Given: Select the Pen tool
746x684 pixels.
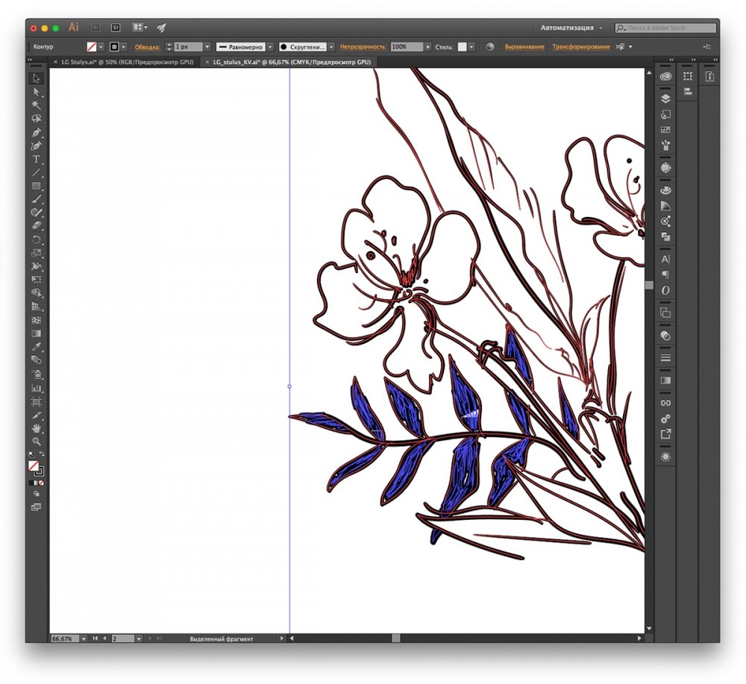Looking at the screenshot, I should (x=36, y=133).
